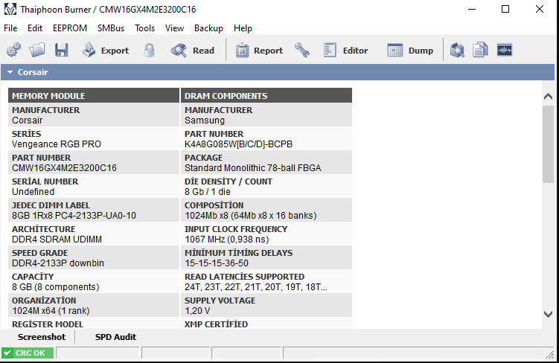The height and width of the screenshot is (363, 559).
Task: Open the SMBus menu
Action: pyautogui.click(x=111, y=28)
